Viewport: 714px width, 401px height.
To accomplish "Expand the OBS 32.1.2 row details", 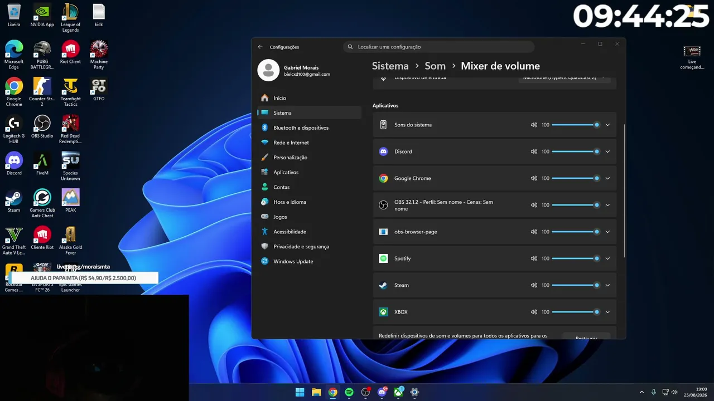I will coord(607,205).
